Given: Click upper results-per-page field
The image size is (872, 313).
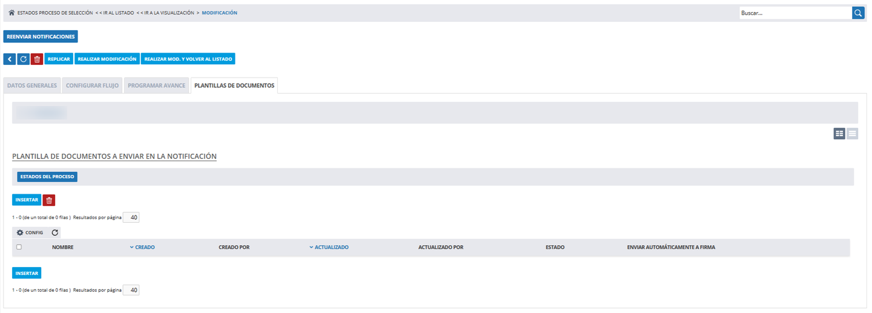Looking at the screenshot, I should coord(131,217).
